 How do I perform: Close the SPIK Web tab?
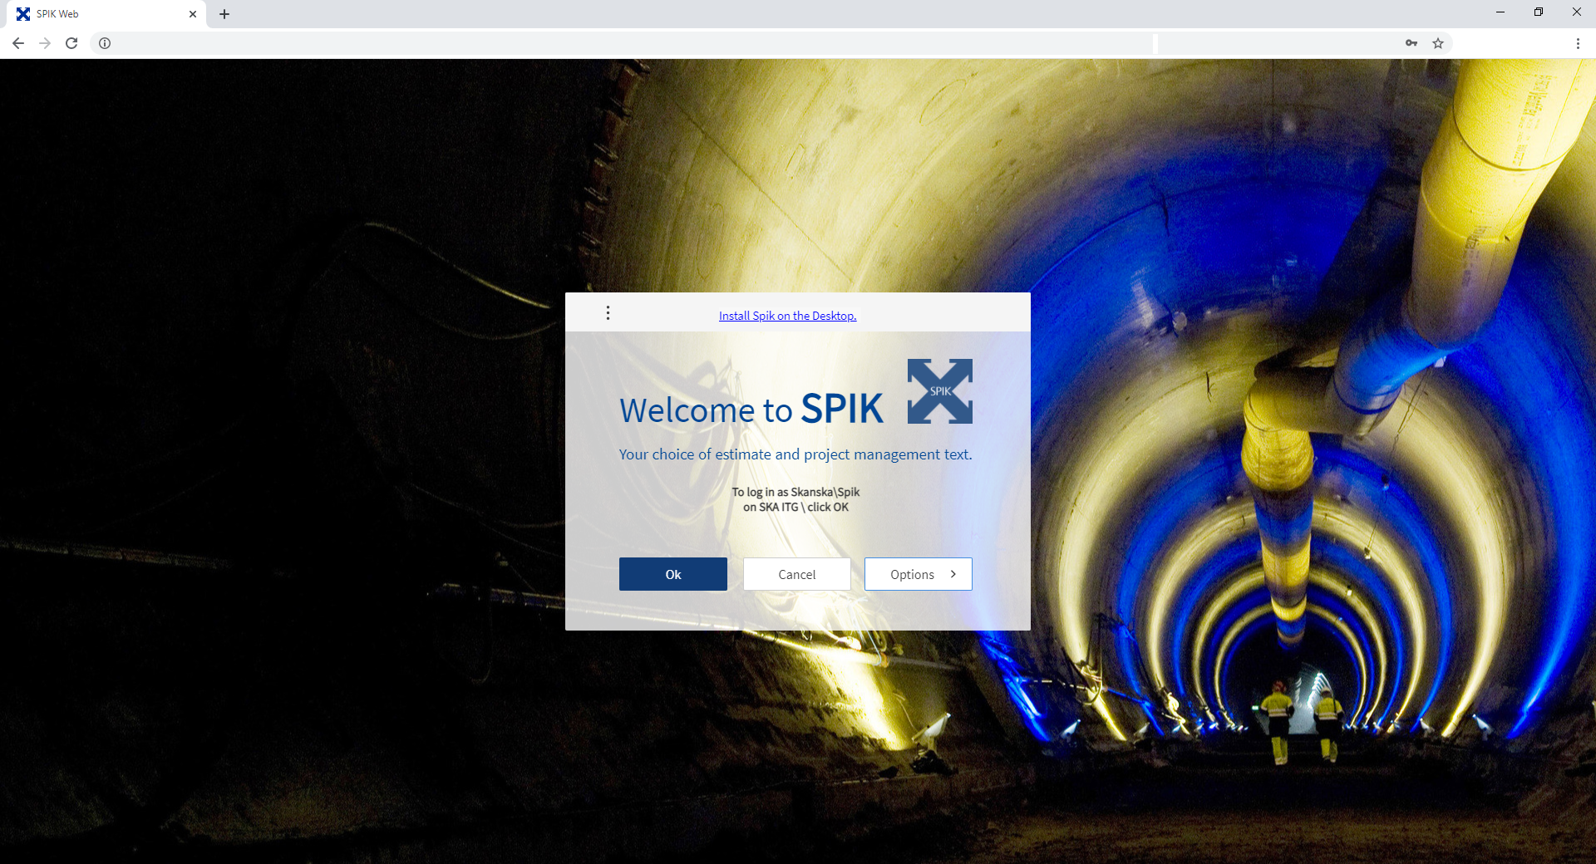(x=193, y=14)
